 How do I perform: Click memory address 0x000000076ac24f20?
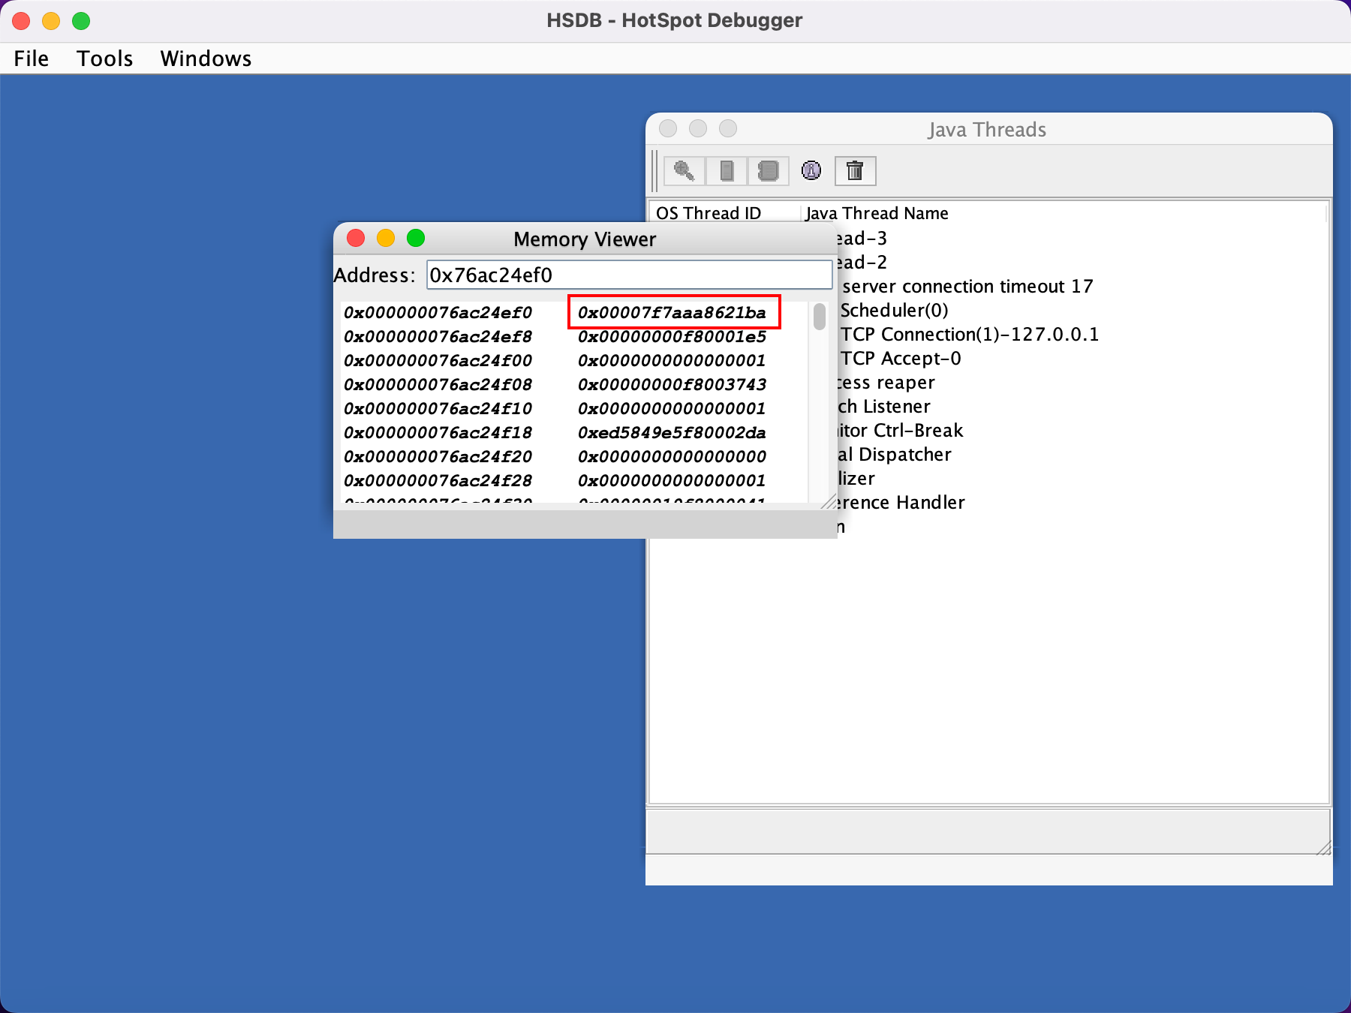438,457
